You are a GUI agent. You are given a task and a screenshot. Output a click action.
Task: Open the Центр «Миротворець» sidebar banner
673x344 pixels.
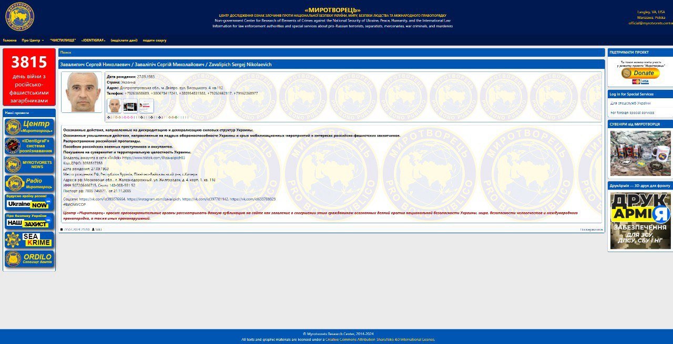(29, 127)
